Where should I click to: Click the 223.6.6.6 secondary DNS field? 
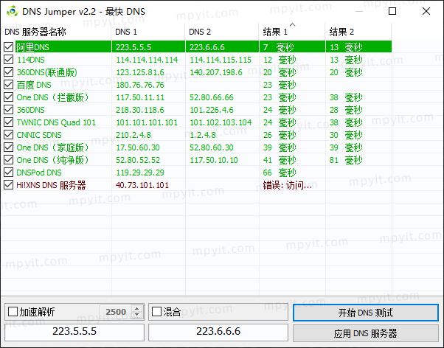tap(218, 331)
